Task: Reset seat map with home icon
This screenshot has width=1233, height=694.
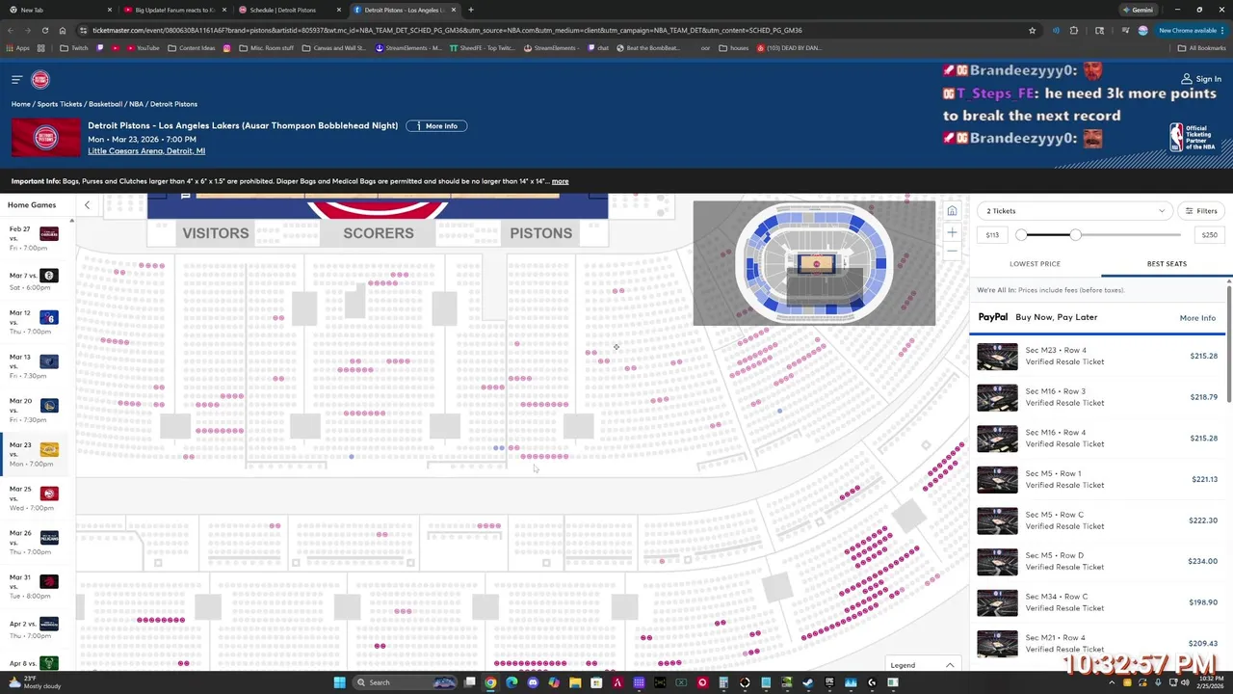Action: (952, 211)
